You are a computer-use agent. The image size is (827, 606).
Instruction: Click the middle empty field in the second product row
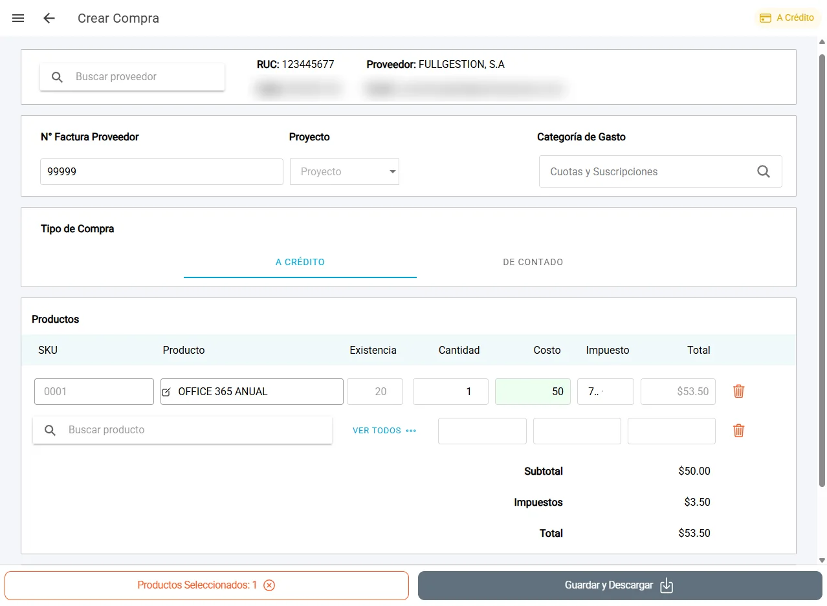pyautogui.click(x=577, y=431)
